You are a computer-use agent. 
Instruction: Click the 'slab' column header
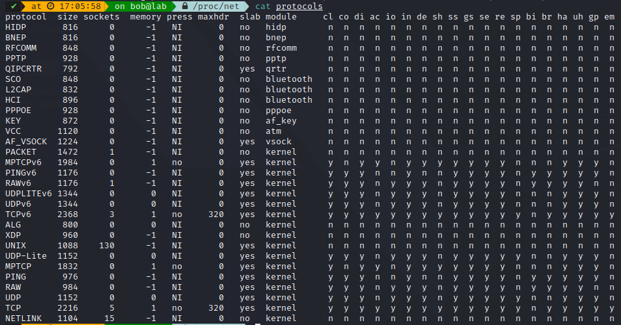tap(250, 17)
